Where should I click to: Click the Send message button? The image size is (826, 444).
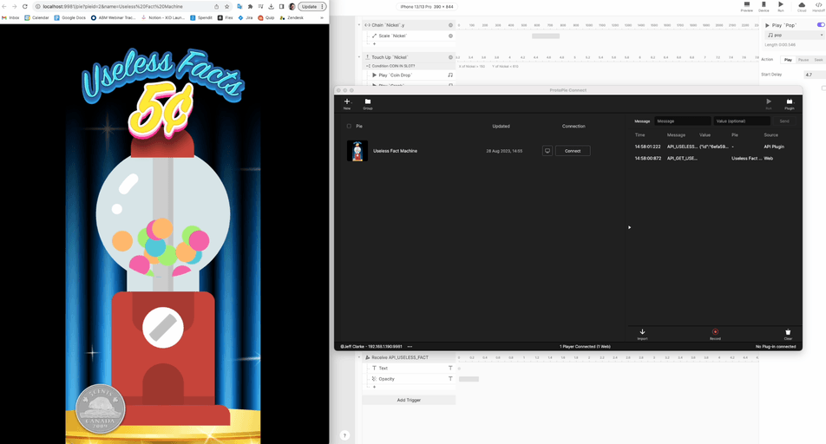click(784, 121)
